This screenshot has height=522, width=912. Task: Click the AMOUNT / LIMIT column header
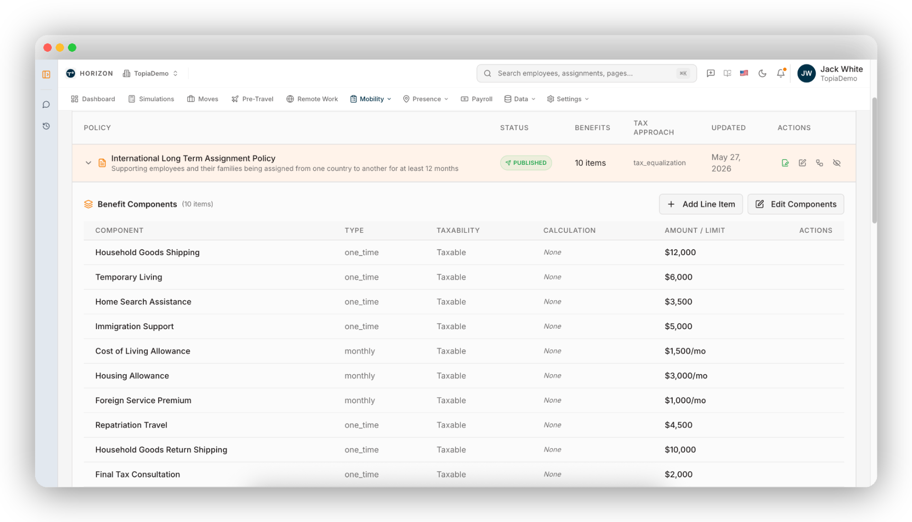pyautogui.click(x=694, y=230)
